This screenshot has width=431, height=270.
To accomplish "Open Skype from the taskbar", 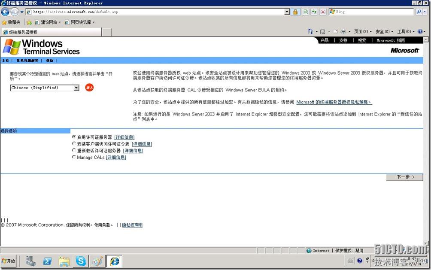I will (81, 261).
